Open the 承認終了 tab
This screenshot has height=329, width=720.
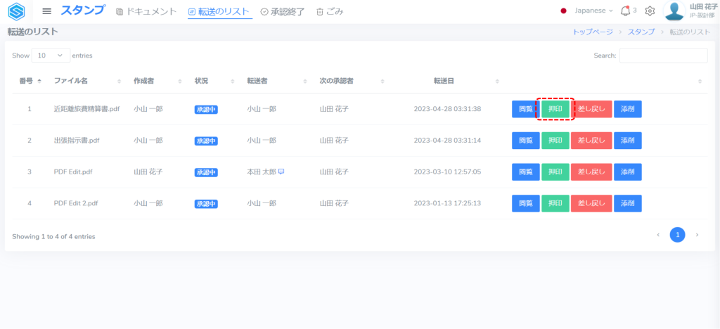284,11
